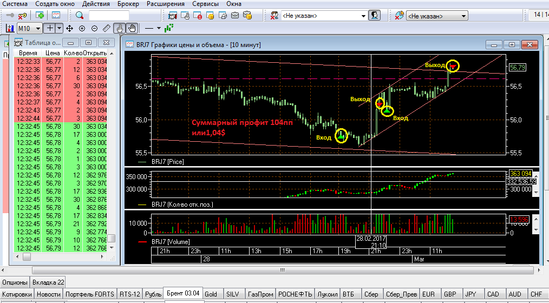Click the table with gold coins icon
The image size is (549, 303).
[x=210, y=15]
